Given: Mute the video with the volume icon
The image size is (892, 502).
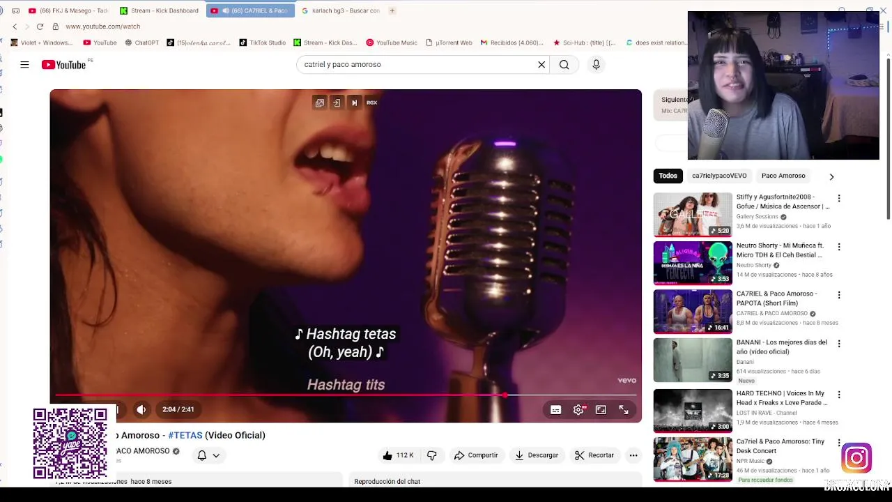Looking at the screenshot, I should tap(141, 410).
